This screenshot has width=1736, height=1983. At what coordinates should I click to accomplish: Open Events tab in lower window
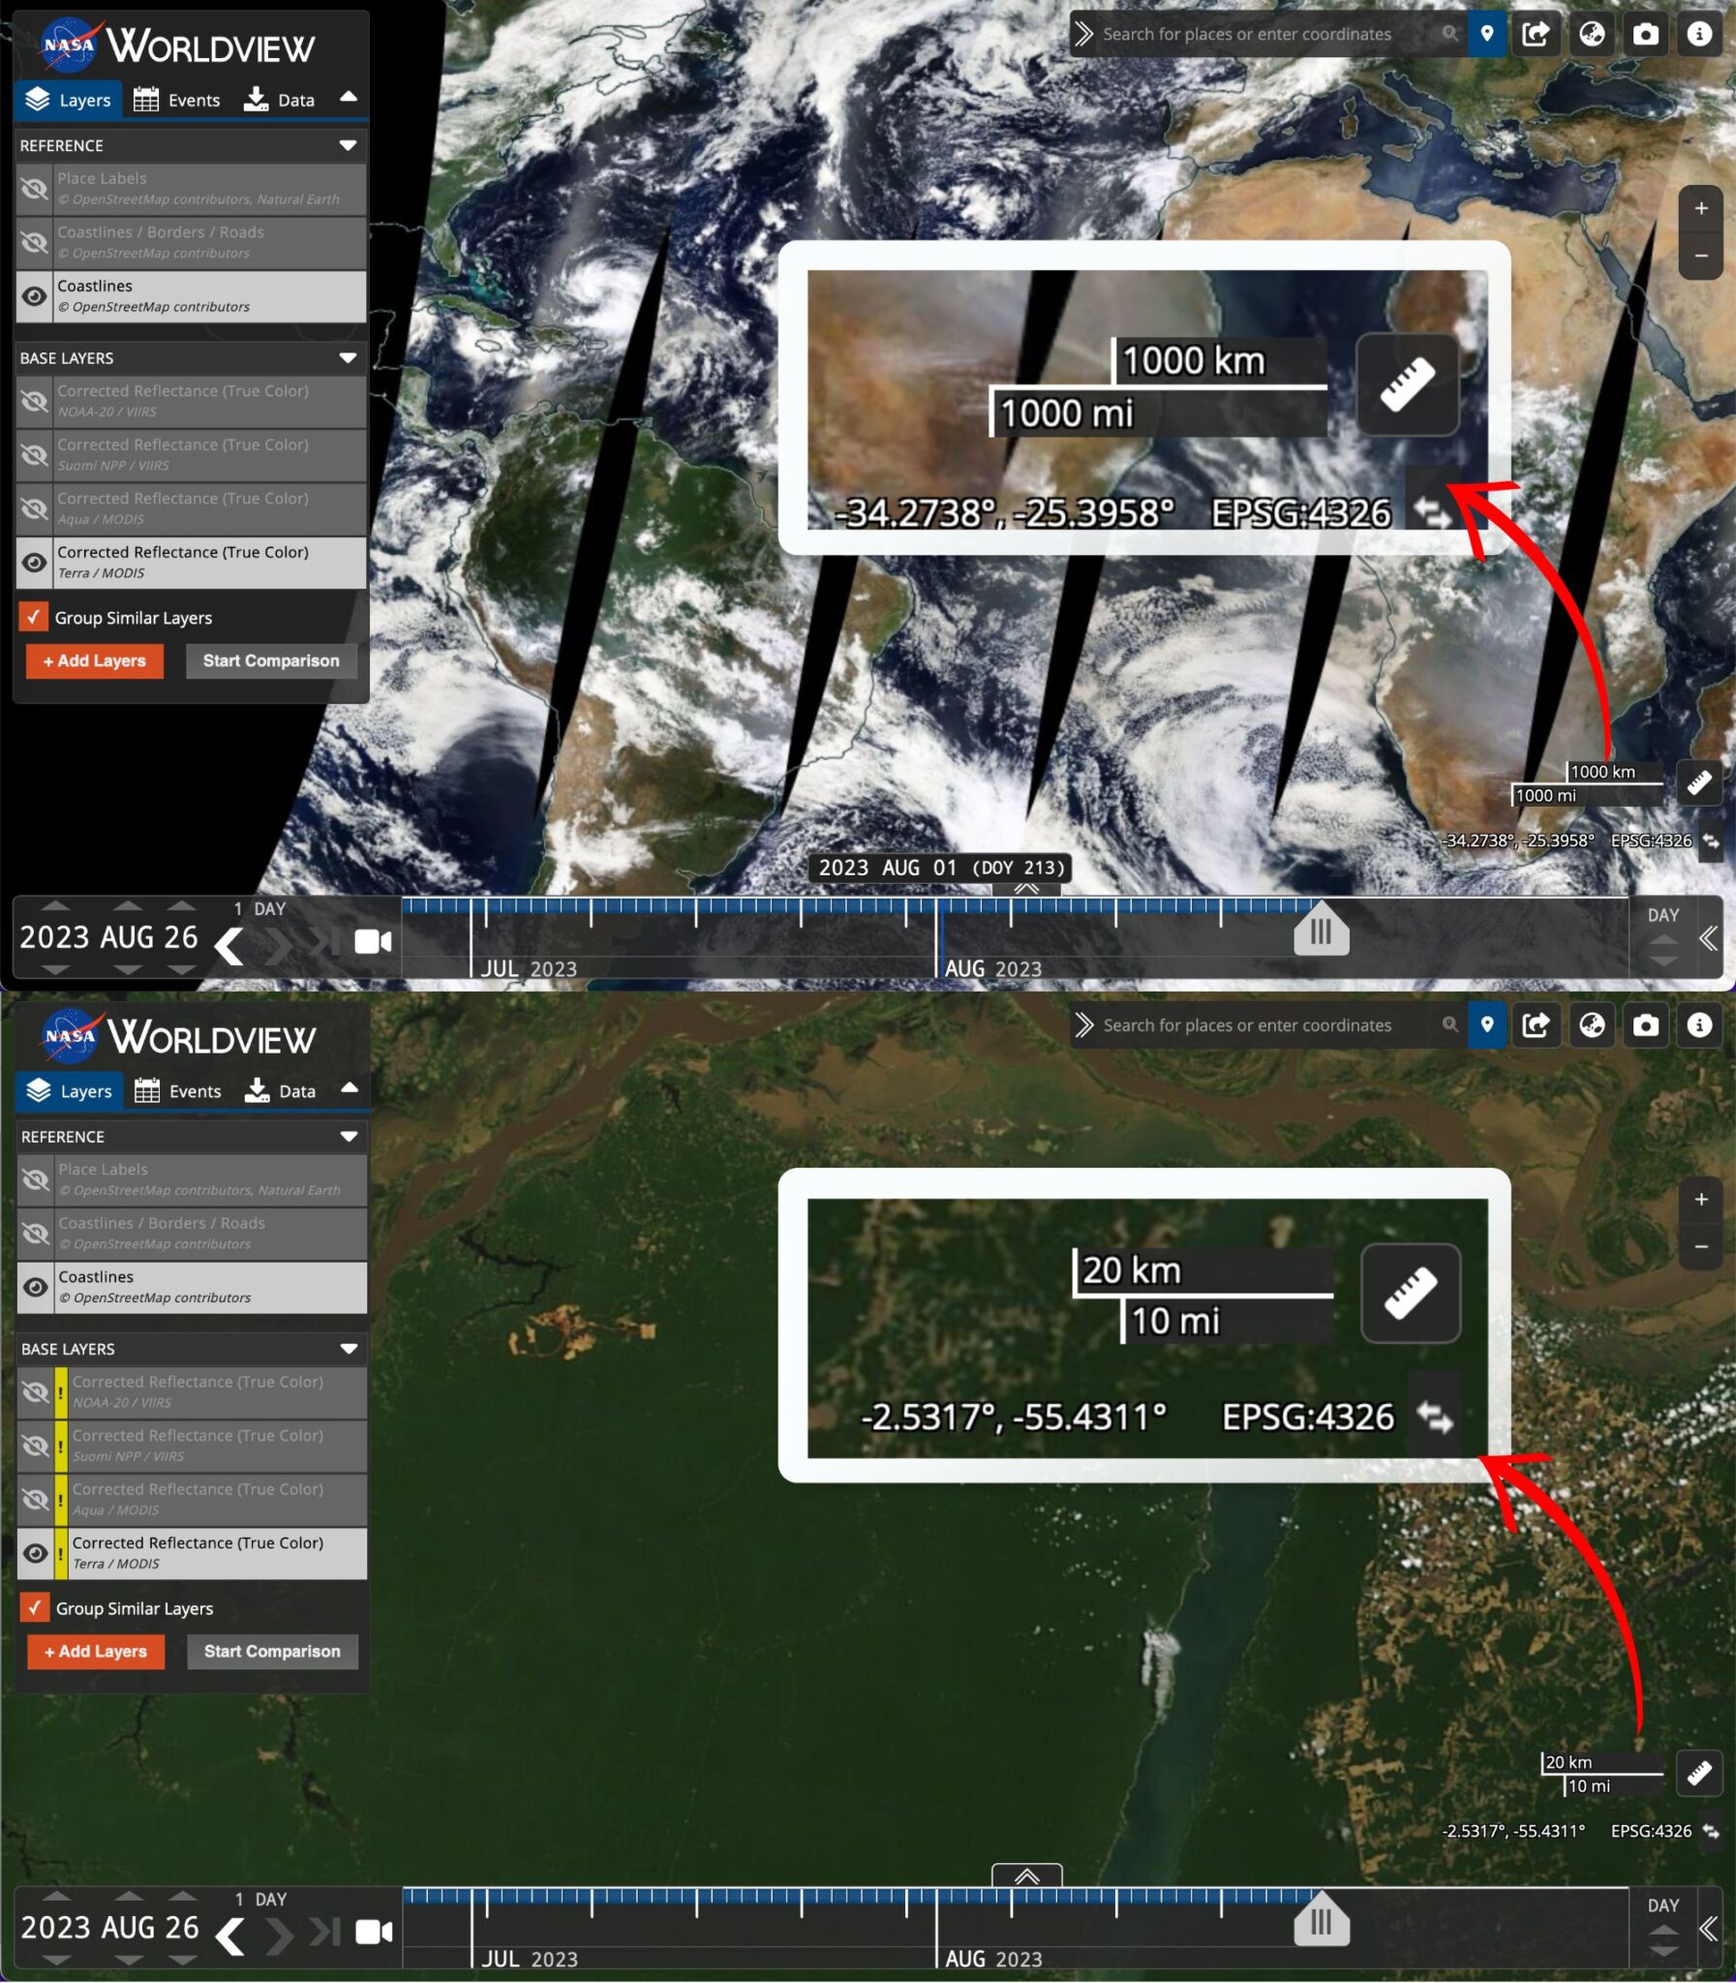(178, 1091)
